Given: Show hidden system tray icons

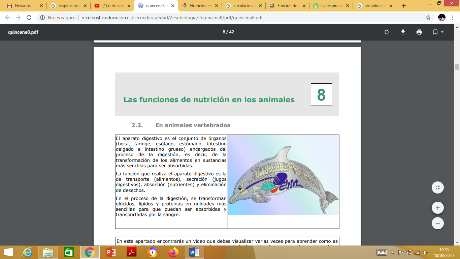Looking at the screenshot, I should click(x=393, y=252).
